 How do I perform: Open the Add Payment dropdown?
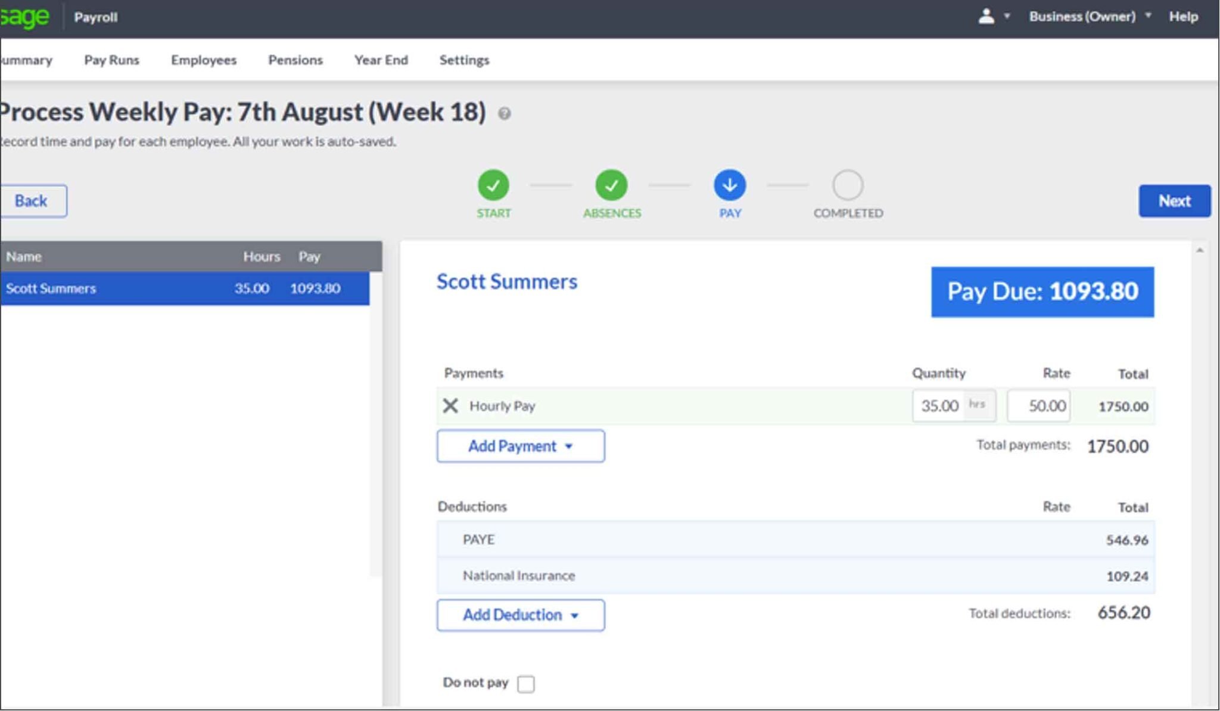520,446
